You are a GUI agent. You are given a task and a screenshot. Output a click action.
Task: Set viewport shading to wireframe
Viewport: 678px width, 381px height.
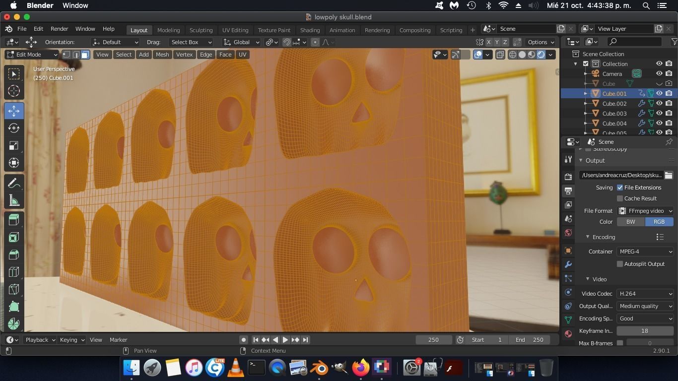tap(513, 55)
